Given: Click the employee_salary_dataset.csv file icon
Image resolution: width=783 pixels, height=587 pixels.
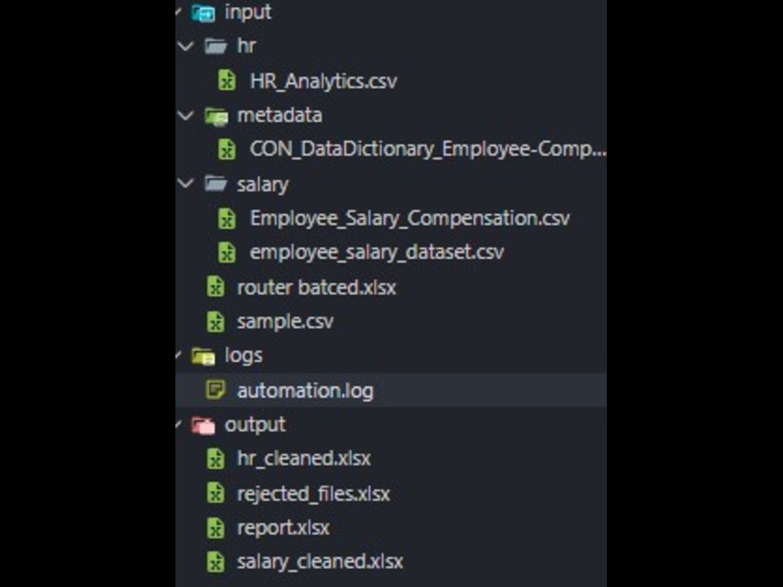Looking at the screenshot, I should coord(227,252).
